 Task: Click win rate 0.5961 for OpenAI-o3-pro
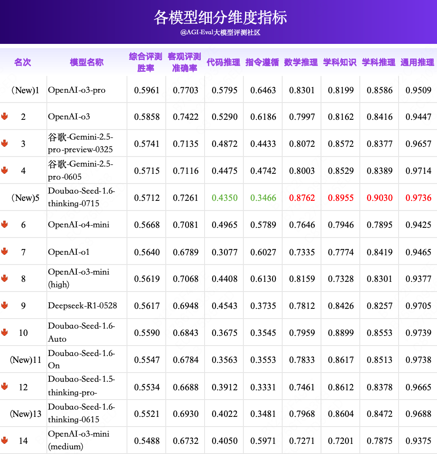(147, 90)
